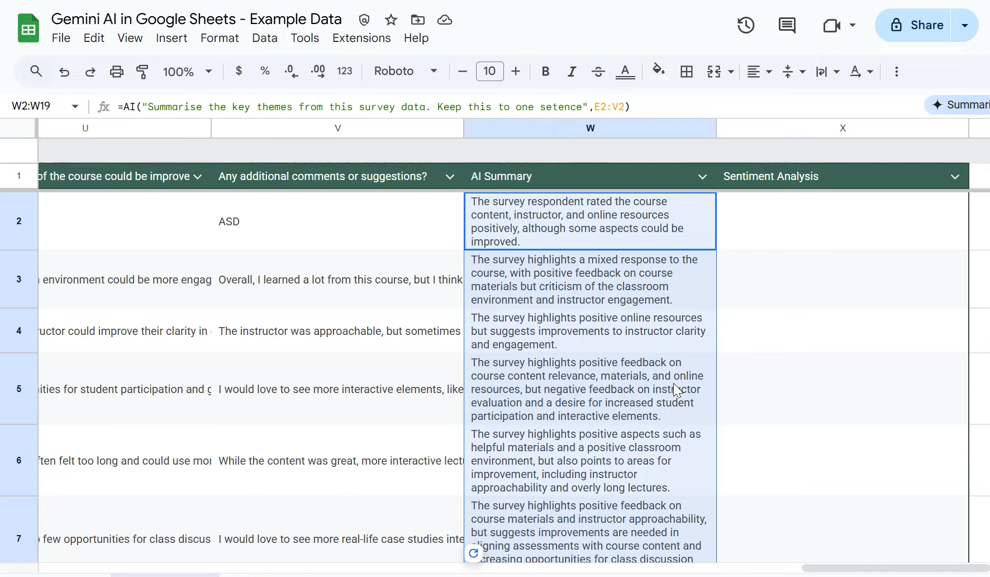
Task: Start a video call meeting
Action: (x=831, y=25)
